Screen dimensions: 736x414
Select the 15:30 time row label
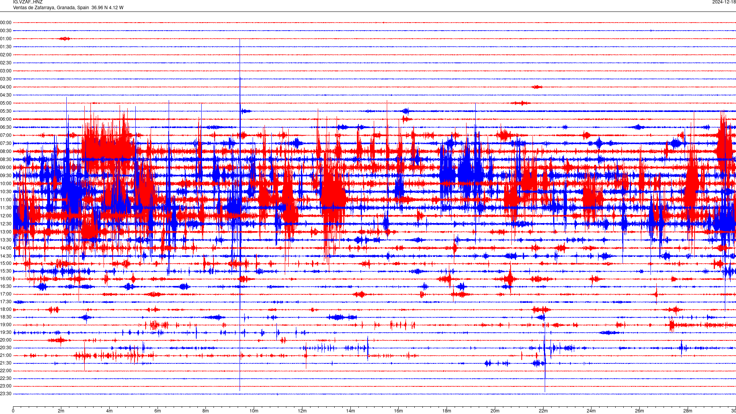click(x=6, y=271)
